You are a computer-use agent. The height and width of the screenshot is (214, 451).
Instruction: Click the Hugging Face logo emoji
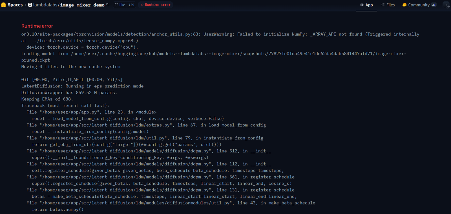(x=4, y=5)
